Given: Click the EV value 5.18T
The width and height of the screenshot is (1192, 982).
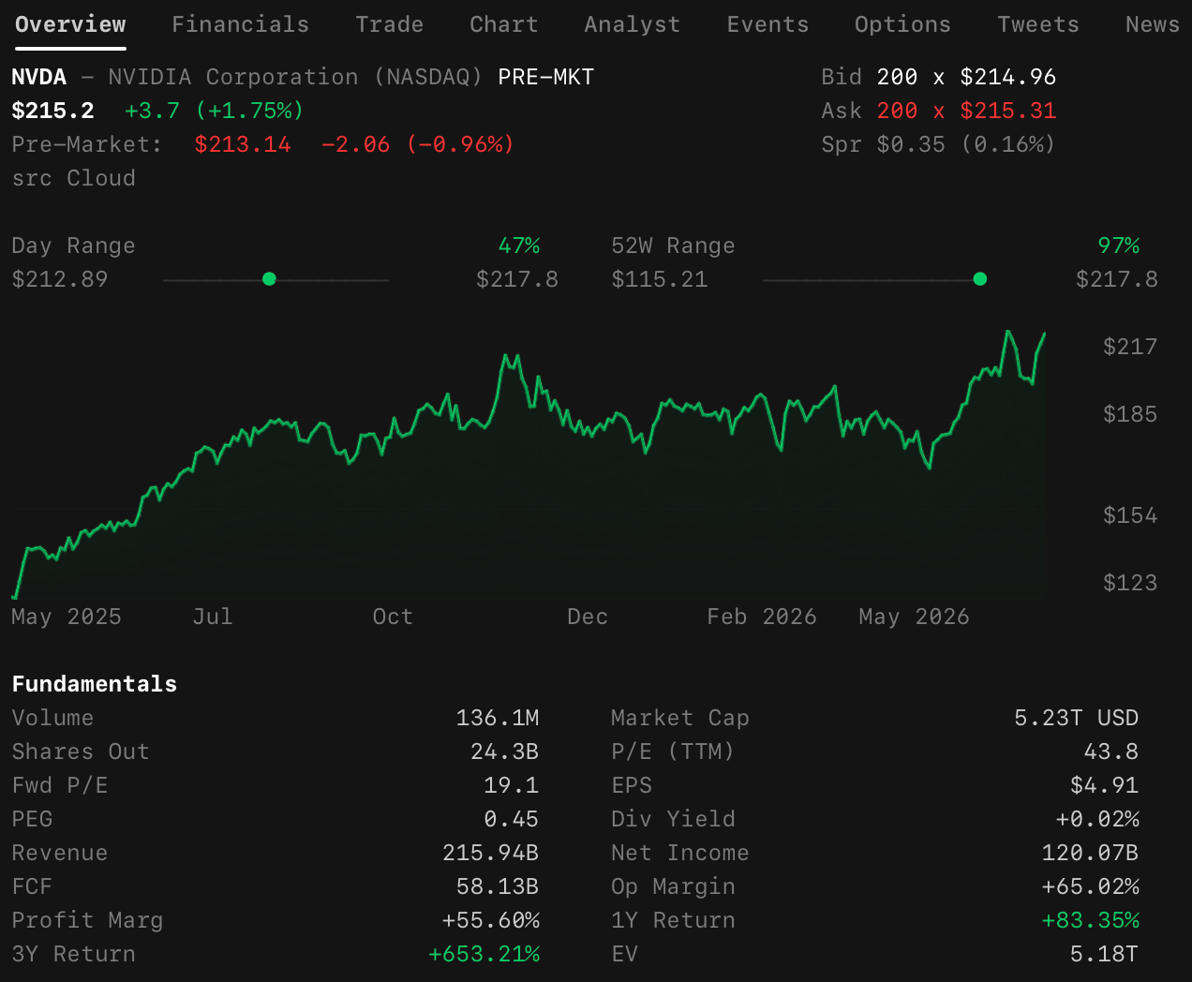Looking at the screenshot, I should pyautogui.click(x=1105, y=954).
